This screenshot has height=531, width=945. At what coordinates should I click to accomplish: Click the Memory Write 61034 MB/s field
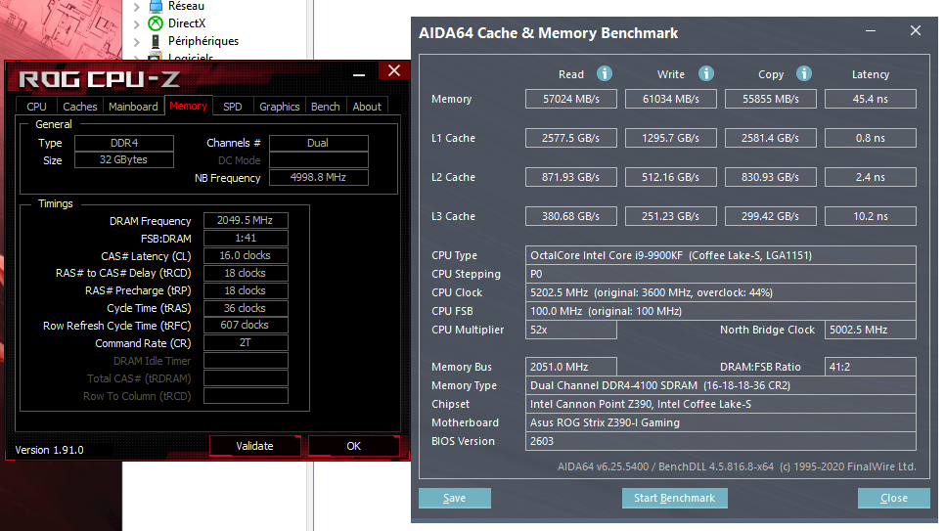tap(671, 99)
